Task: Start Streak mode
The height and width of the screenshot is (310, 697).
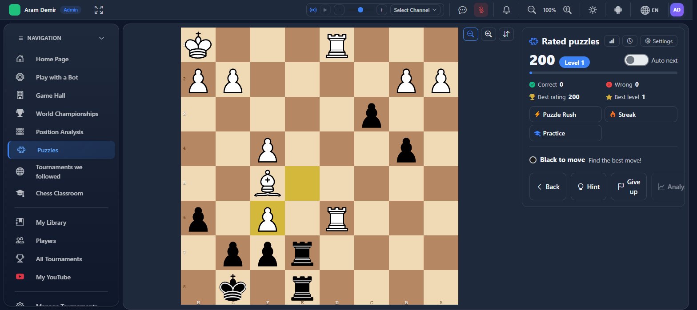Action: (x=641, y=114)
